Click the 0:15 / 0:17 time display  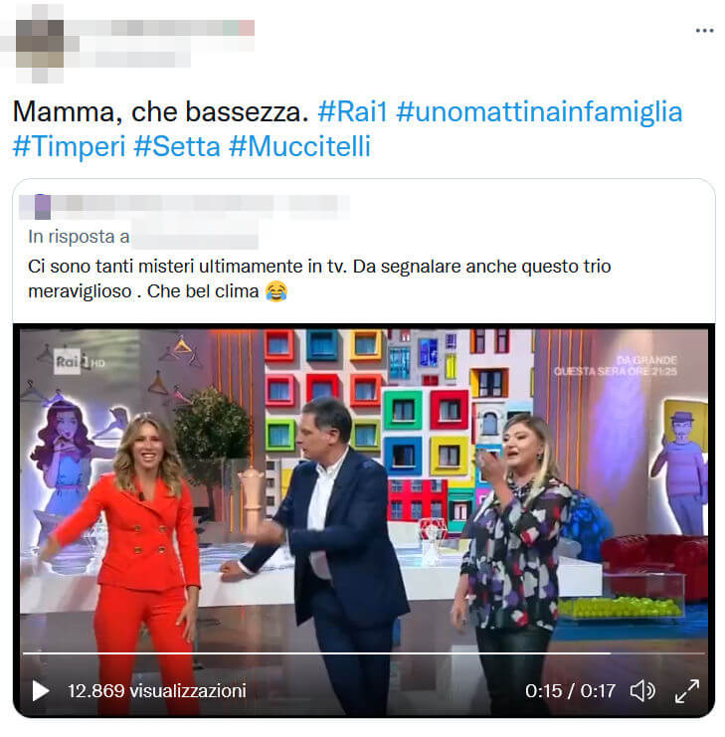[570, 691]
